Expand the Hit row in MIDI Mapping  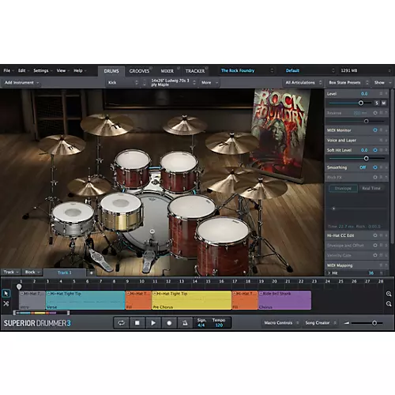329,273
